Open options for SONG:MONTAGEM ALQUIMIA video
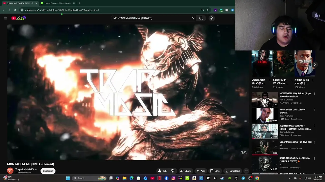 (x=314, y=158)
